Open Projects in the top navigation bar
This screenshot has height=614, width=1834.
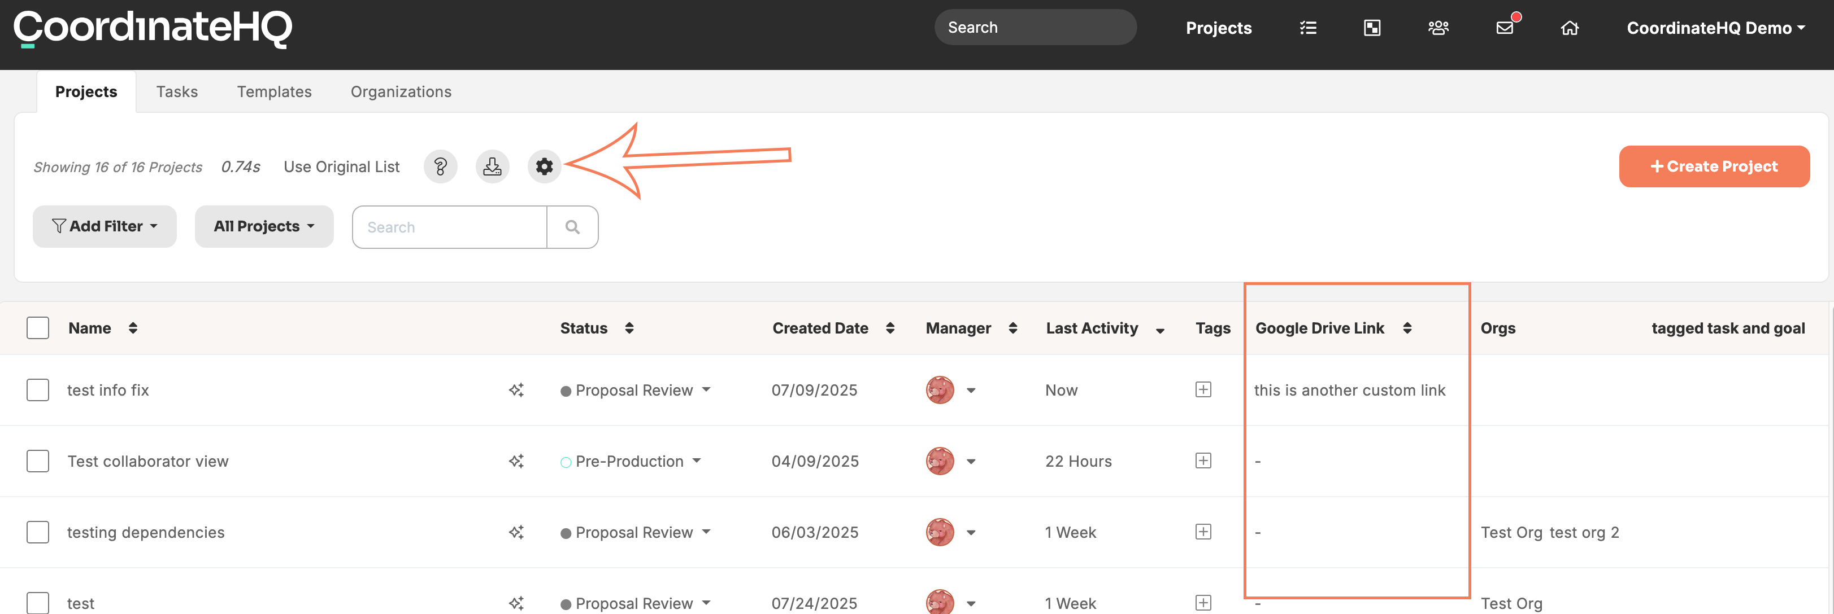[x=1219, y=28]
